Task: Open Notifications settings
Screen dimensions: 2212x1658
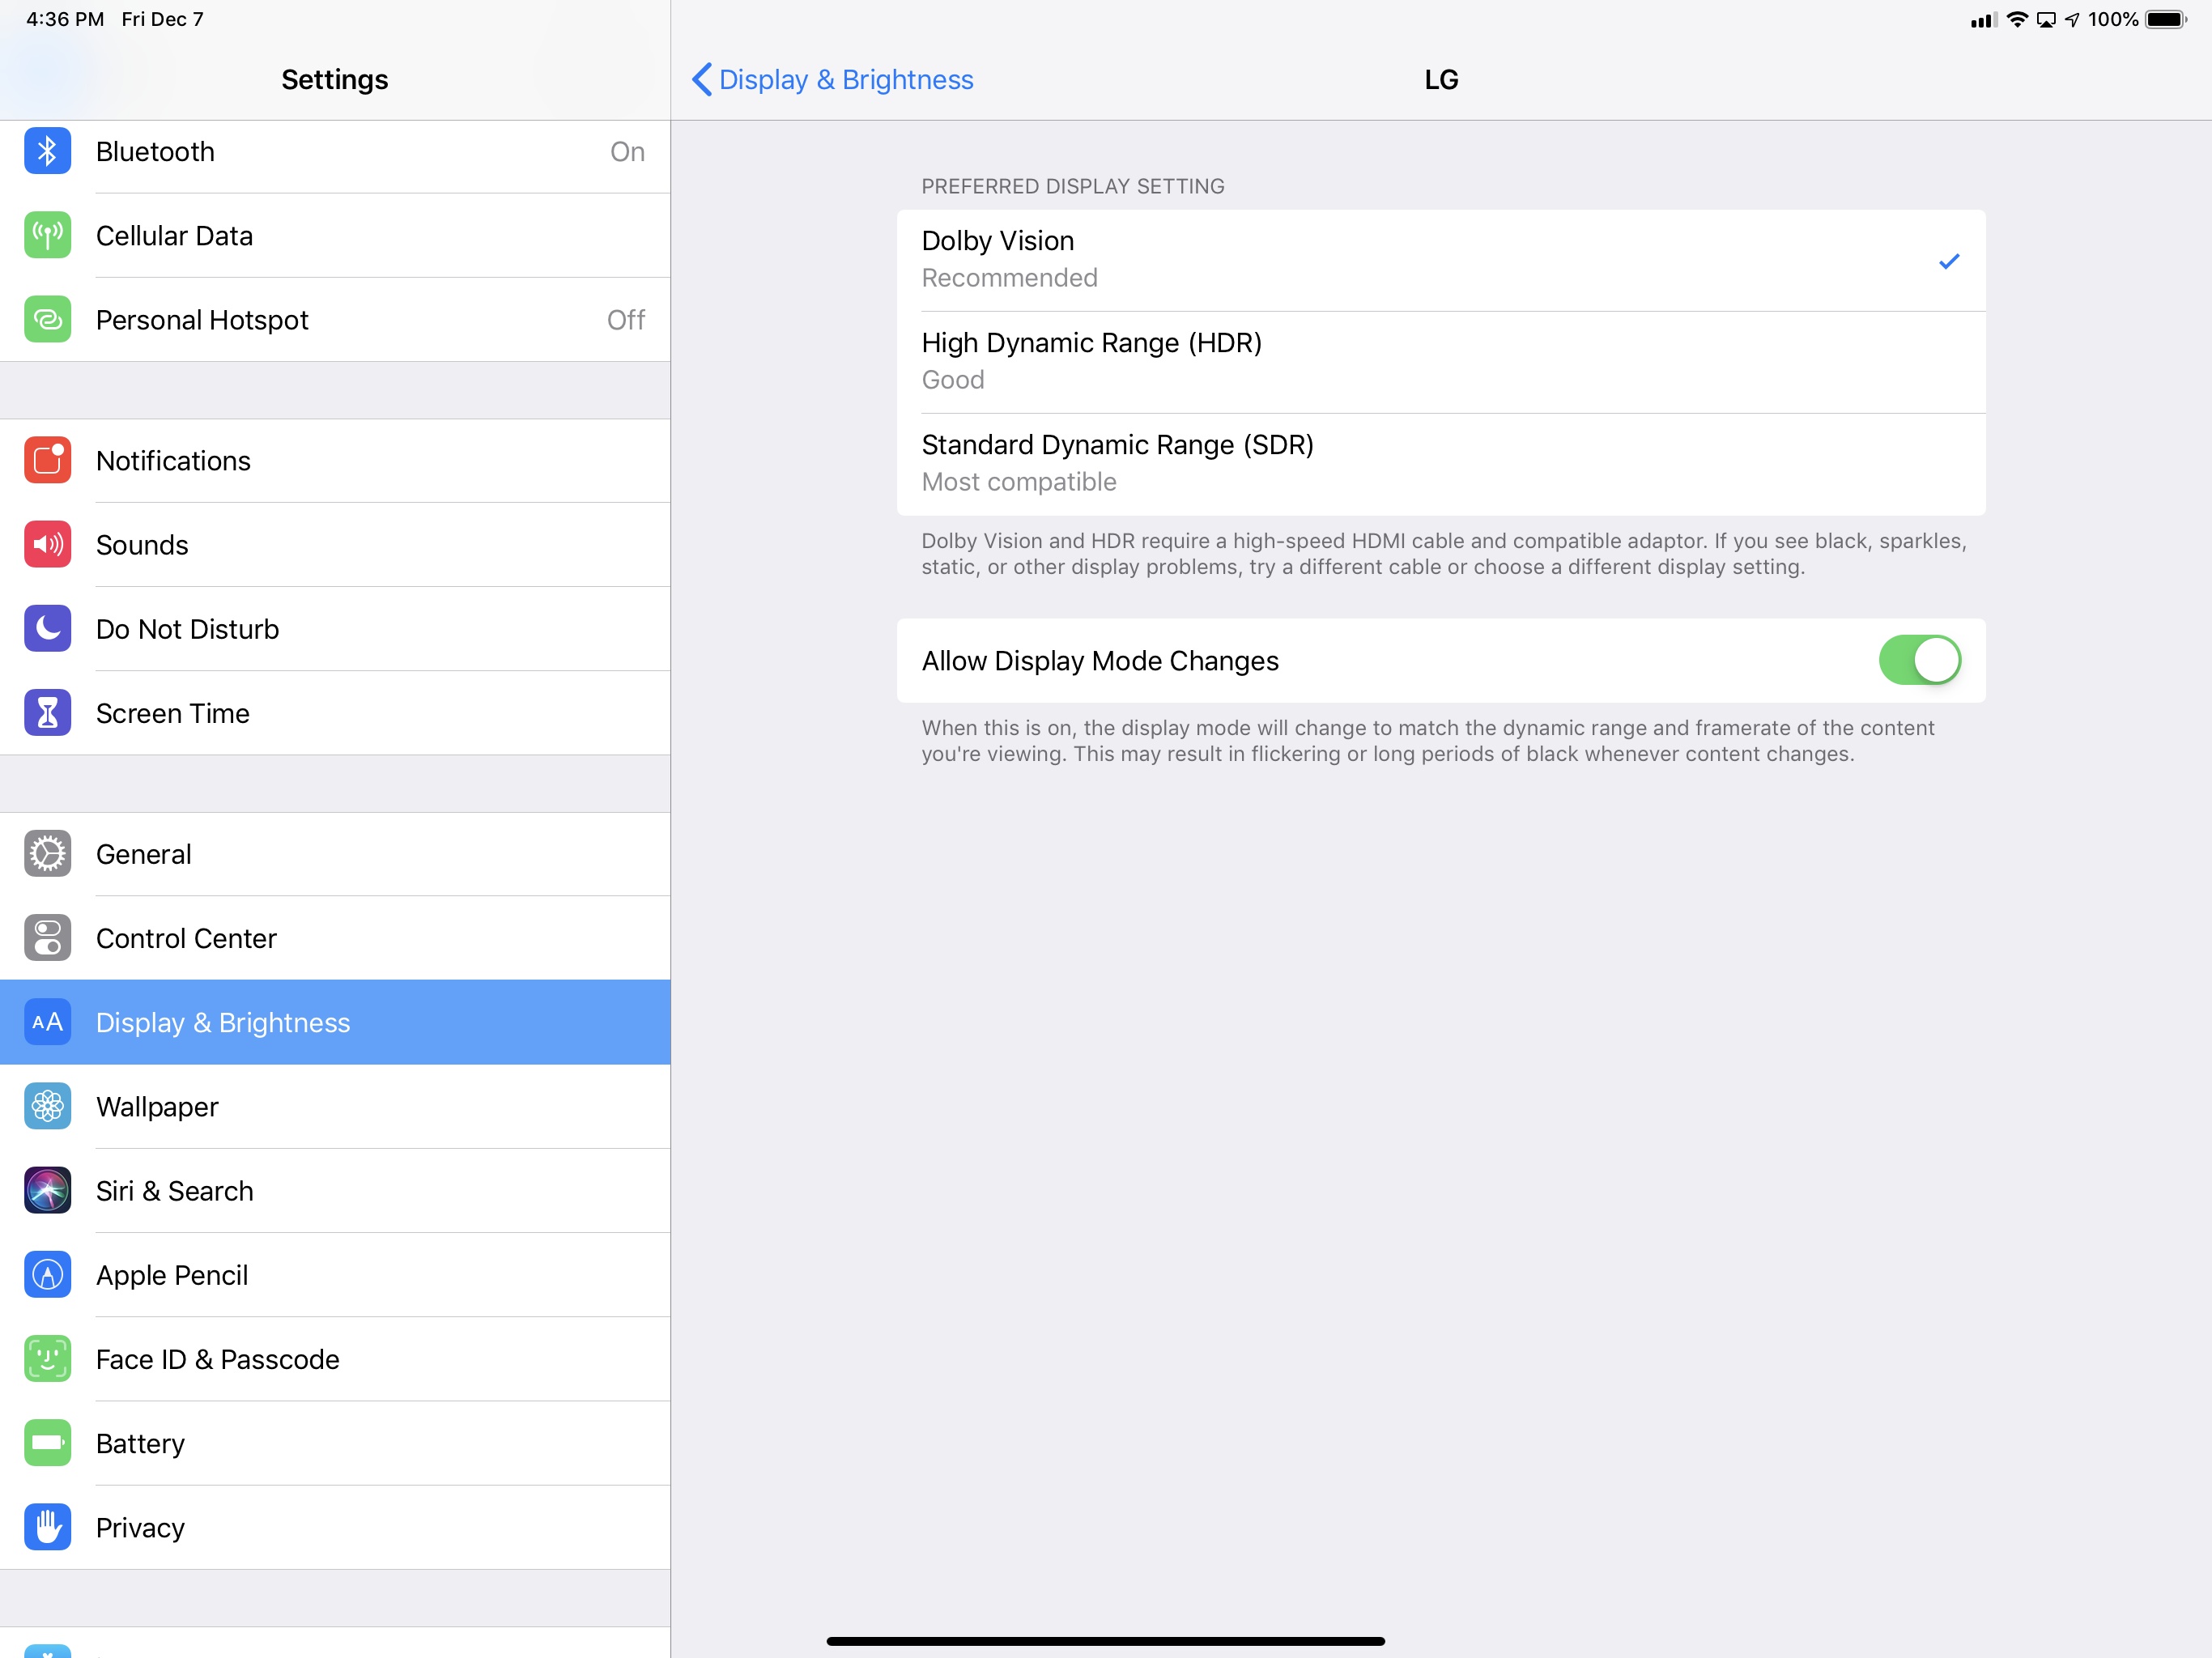Action: pyautogui.click(x=335, y=461)
